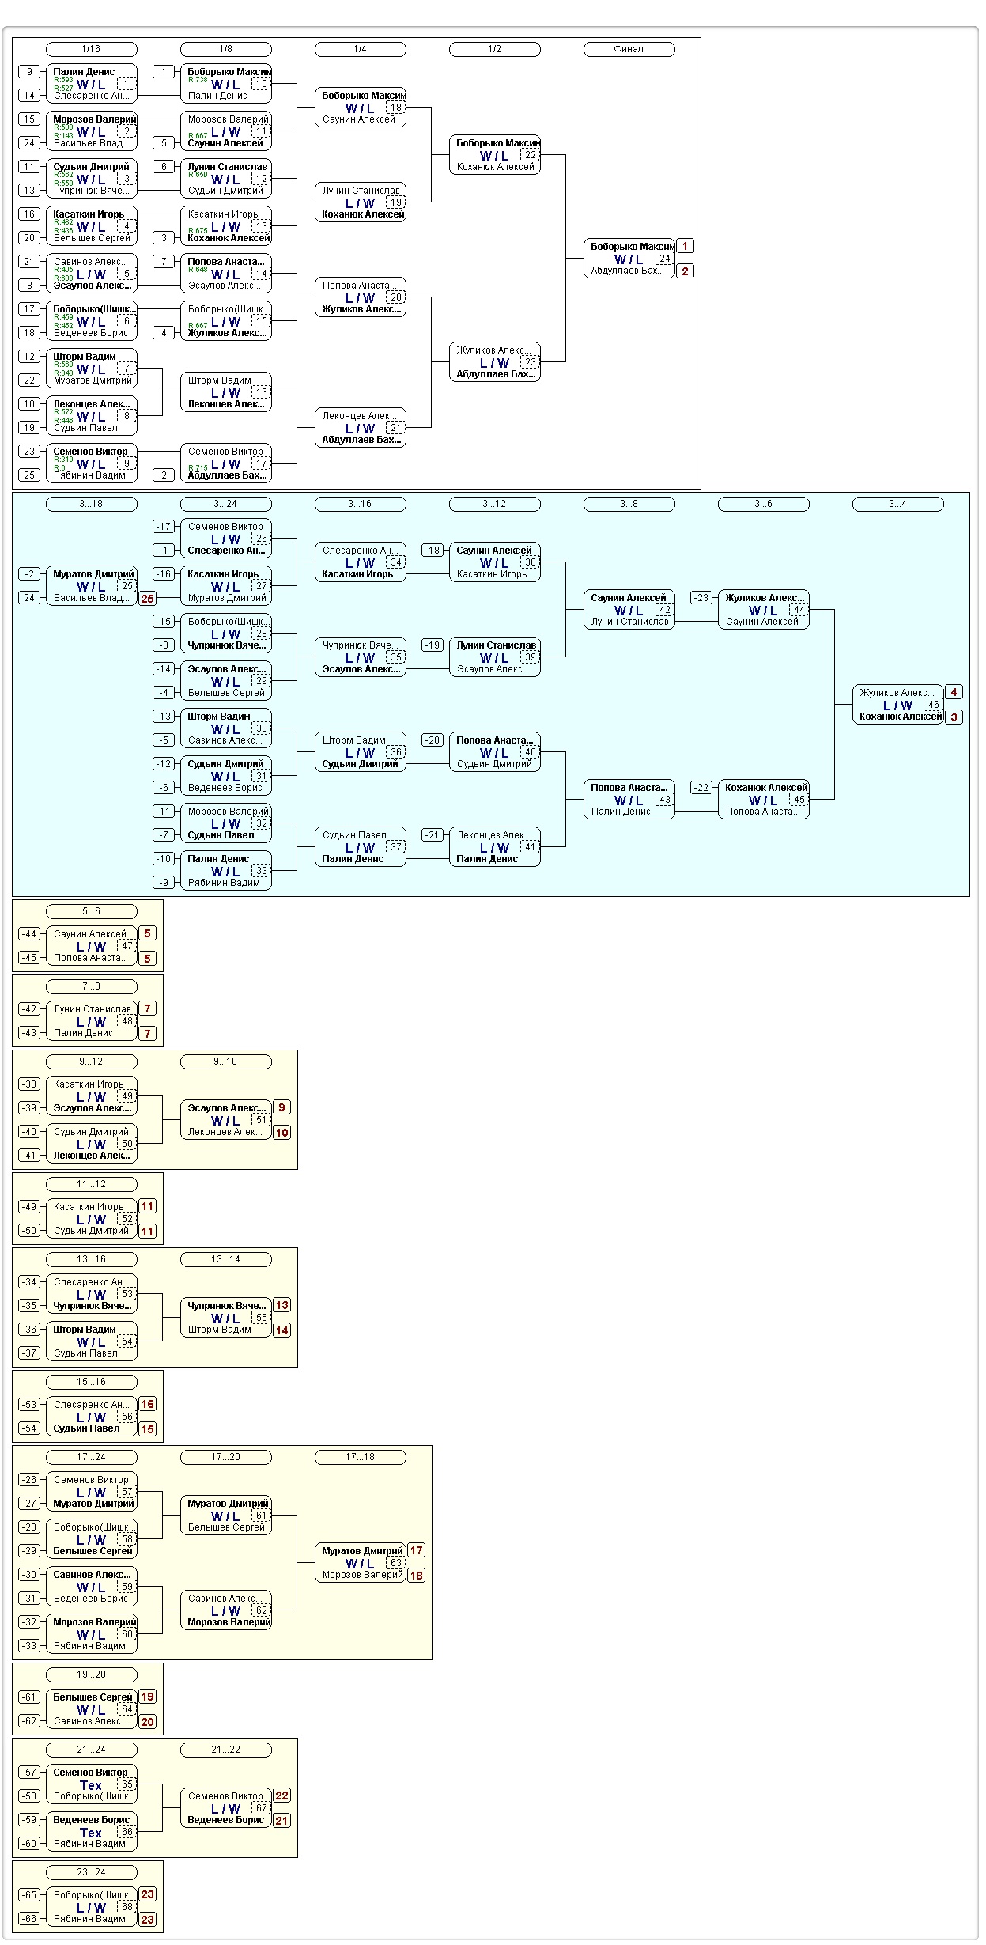
Task: Click place badge 17 by Муратов Дмитрий
Action: (417, 1551)
